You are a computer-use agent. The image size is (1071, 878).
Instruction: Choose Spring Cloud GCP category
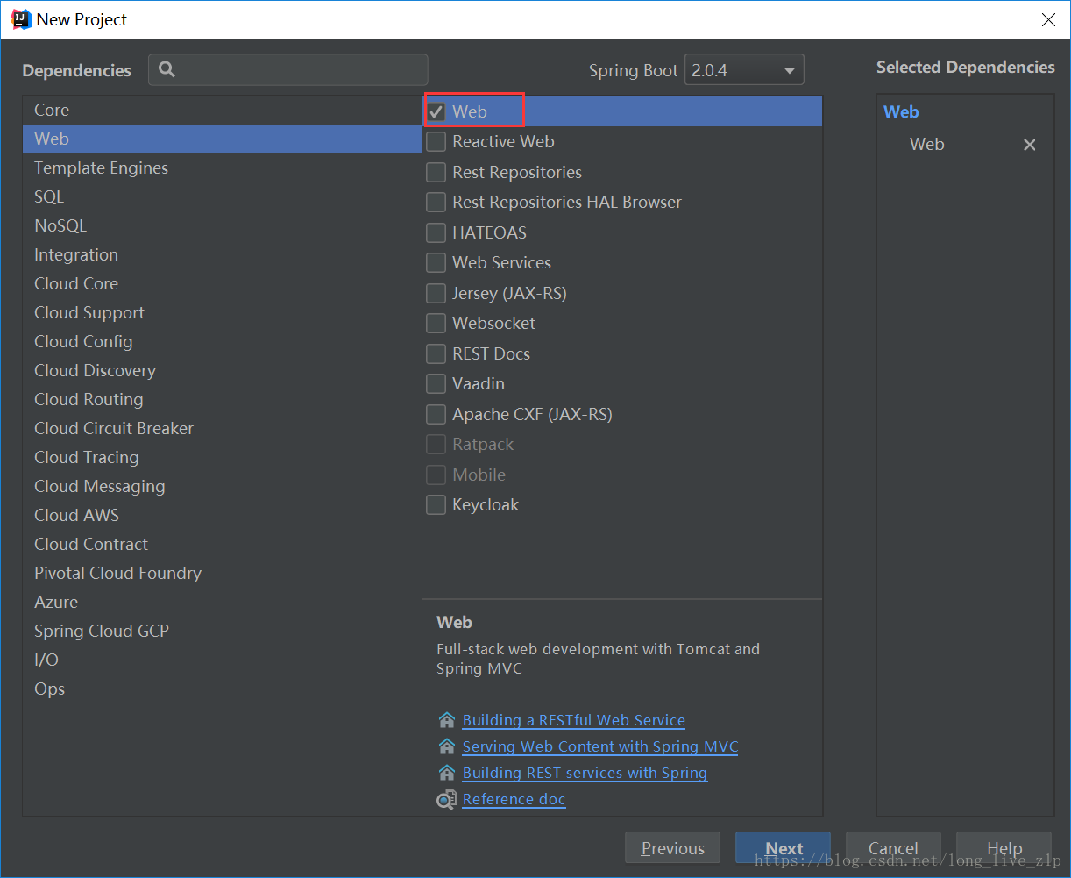(x=222, y=631)
